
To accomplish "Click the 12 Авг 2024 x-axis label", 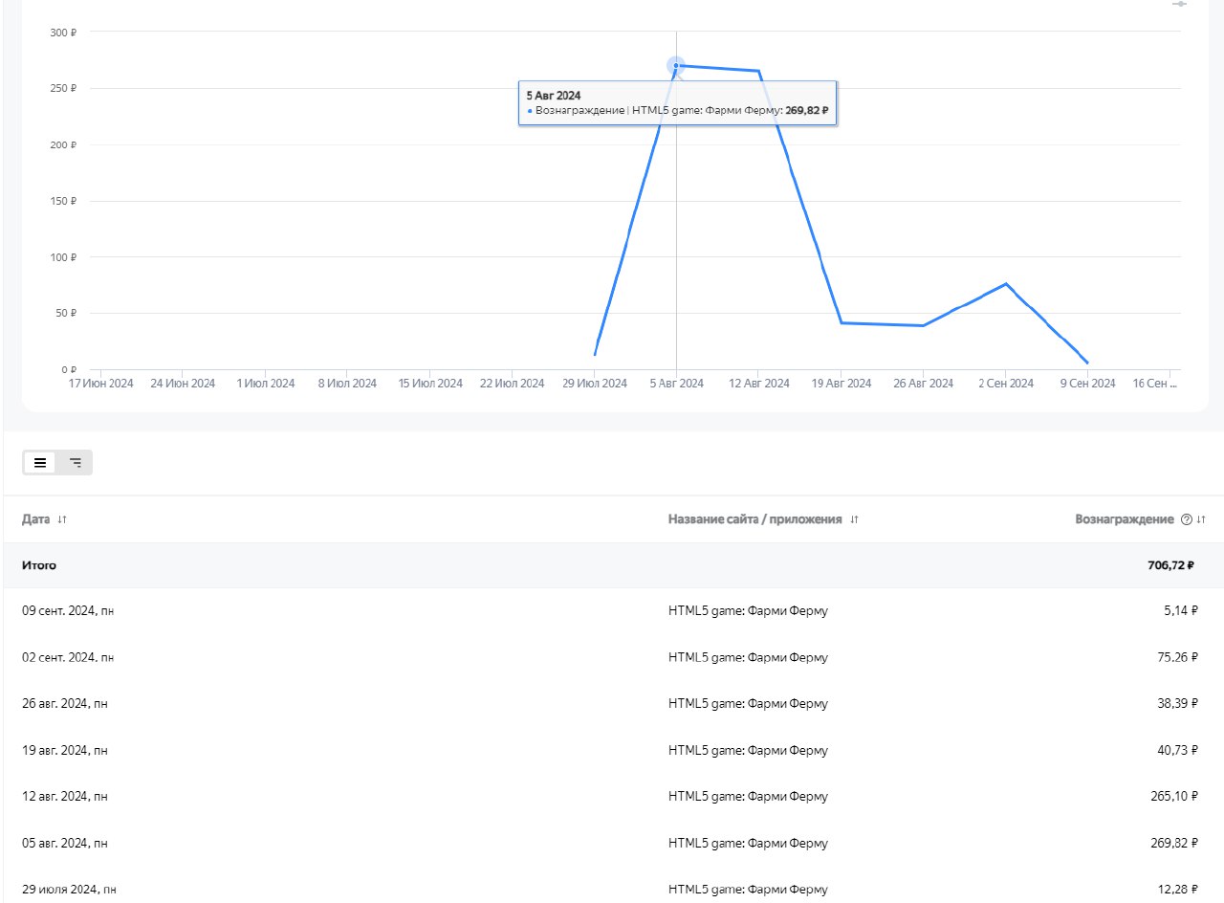I will pos(758,384).
